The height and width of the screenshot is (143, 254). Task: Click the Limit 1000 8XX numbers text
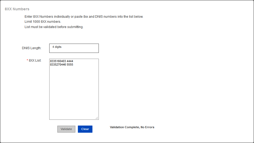coord(43,22)
